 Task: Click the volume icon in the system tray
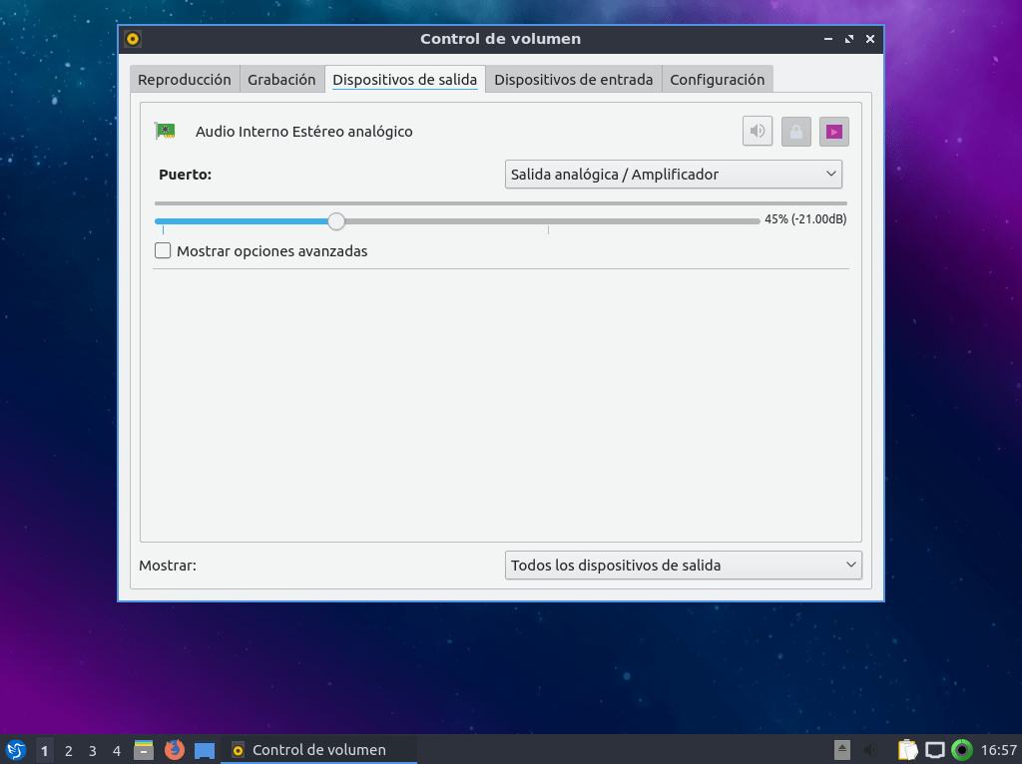(868, 749)
